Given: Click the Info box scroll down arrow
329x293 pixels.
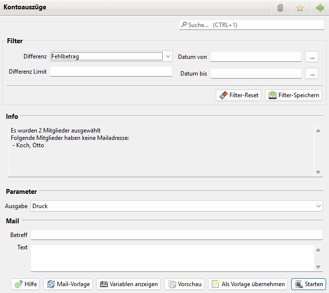Looking at the screenshot, I should pyautogui.click(x=318, y=172).
